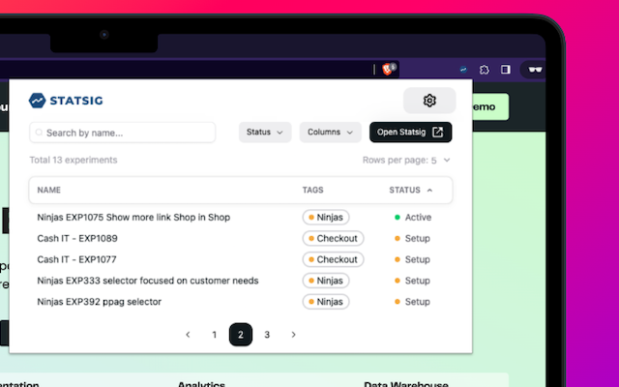The width and height of the screenshot is (619, 387).
Task: Click the search magnifier icon
Action: tap(39, 133)
